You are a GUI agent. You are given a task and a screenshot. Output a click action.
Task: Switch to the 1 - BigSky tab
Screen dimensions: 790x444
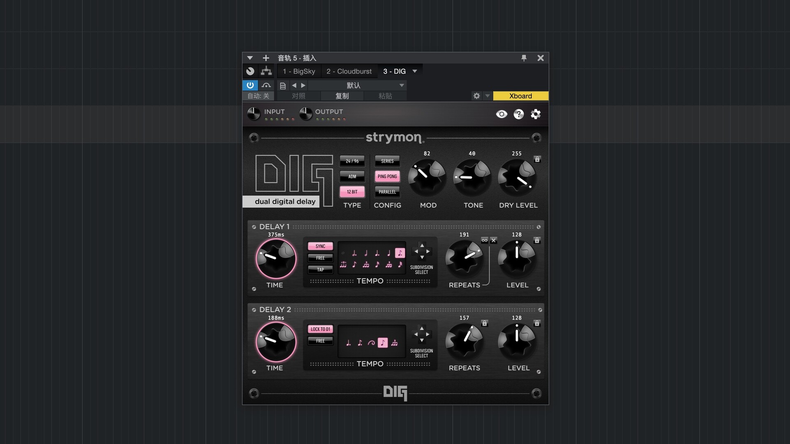tap(299, 71)
